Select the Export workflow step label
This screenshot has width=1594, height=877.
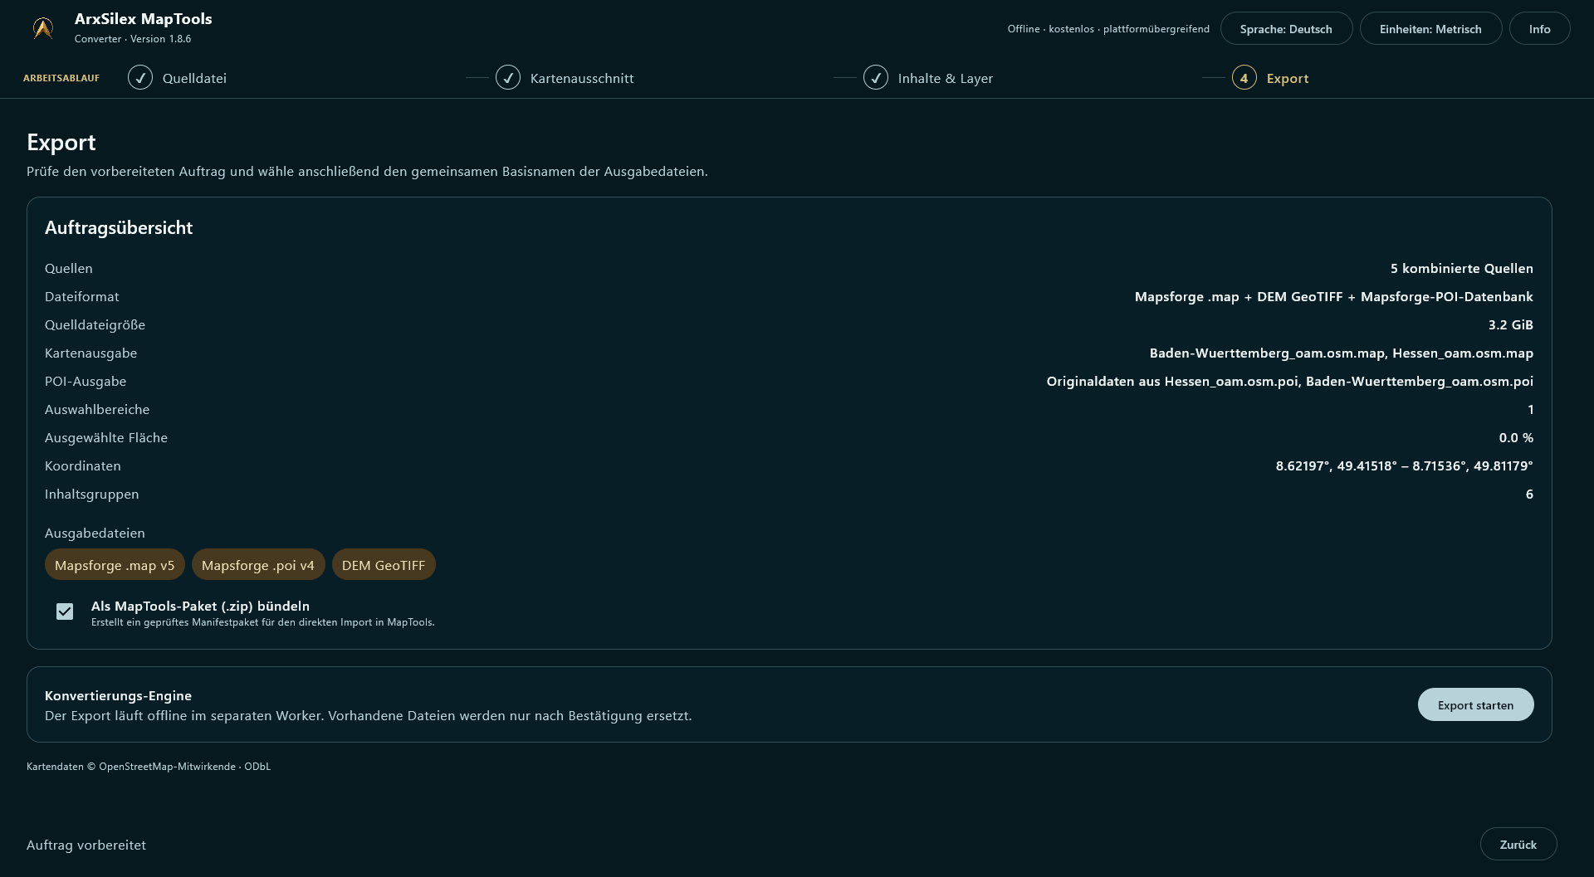coord(1288,78)
